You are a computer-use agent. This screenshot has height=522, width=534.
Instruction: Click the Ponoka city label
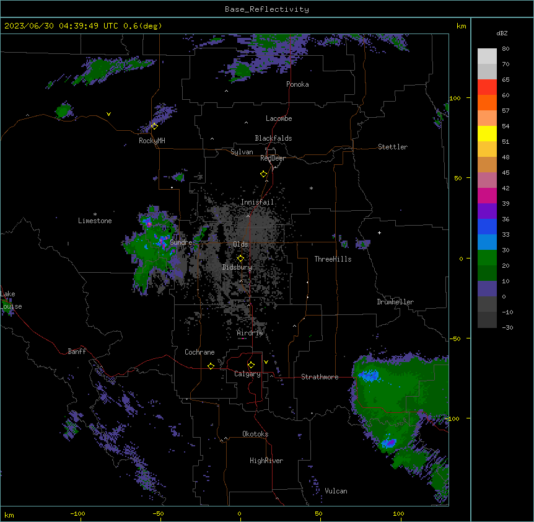[297, 84]
